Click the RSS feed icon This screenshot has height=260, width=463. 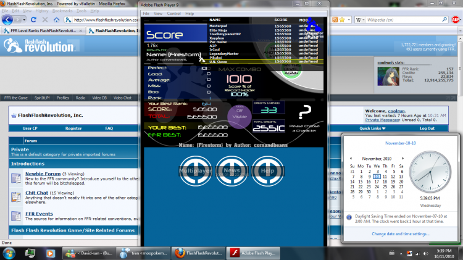click(x=335, y=20)
